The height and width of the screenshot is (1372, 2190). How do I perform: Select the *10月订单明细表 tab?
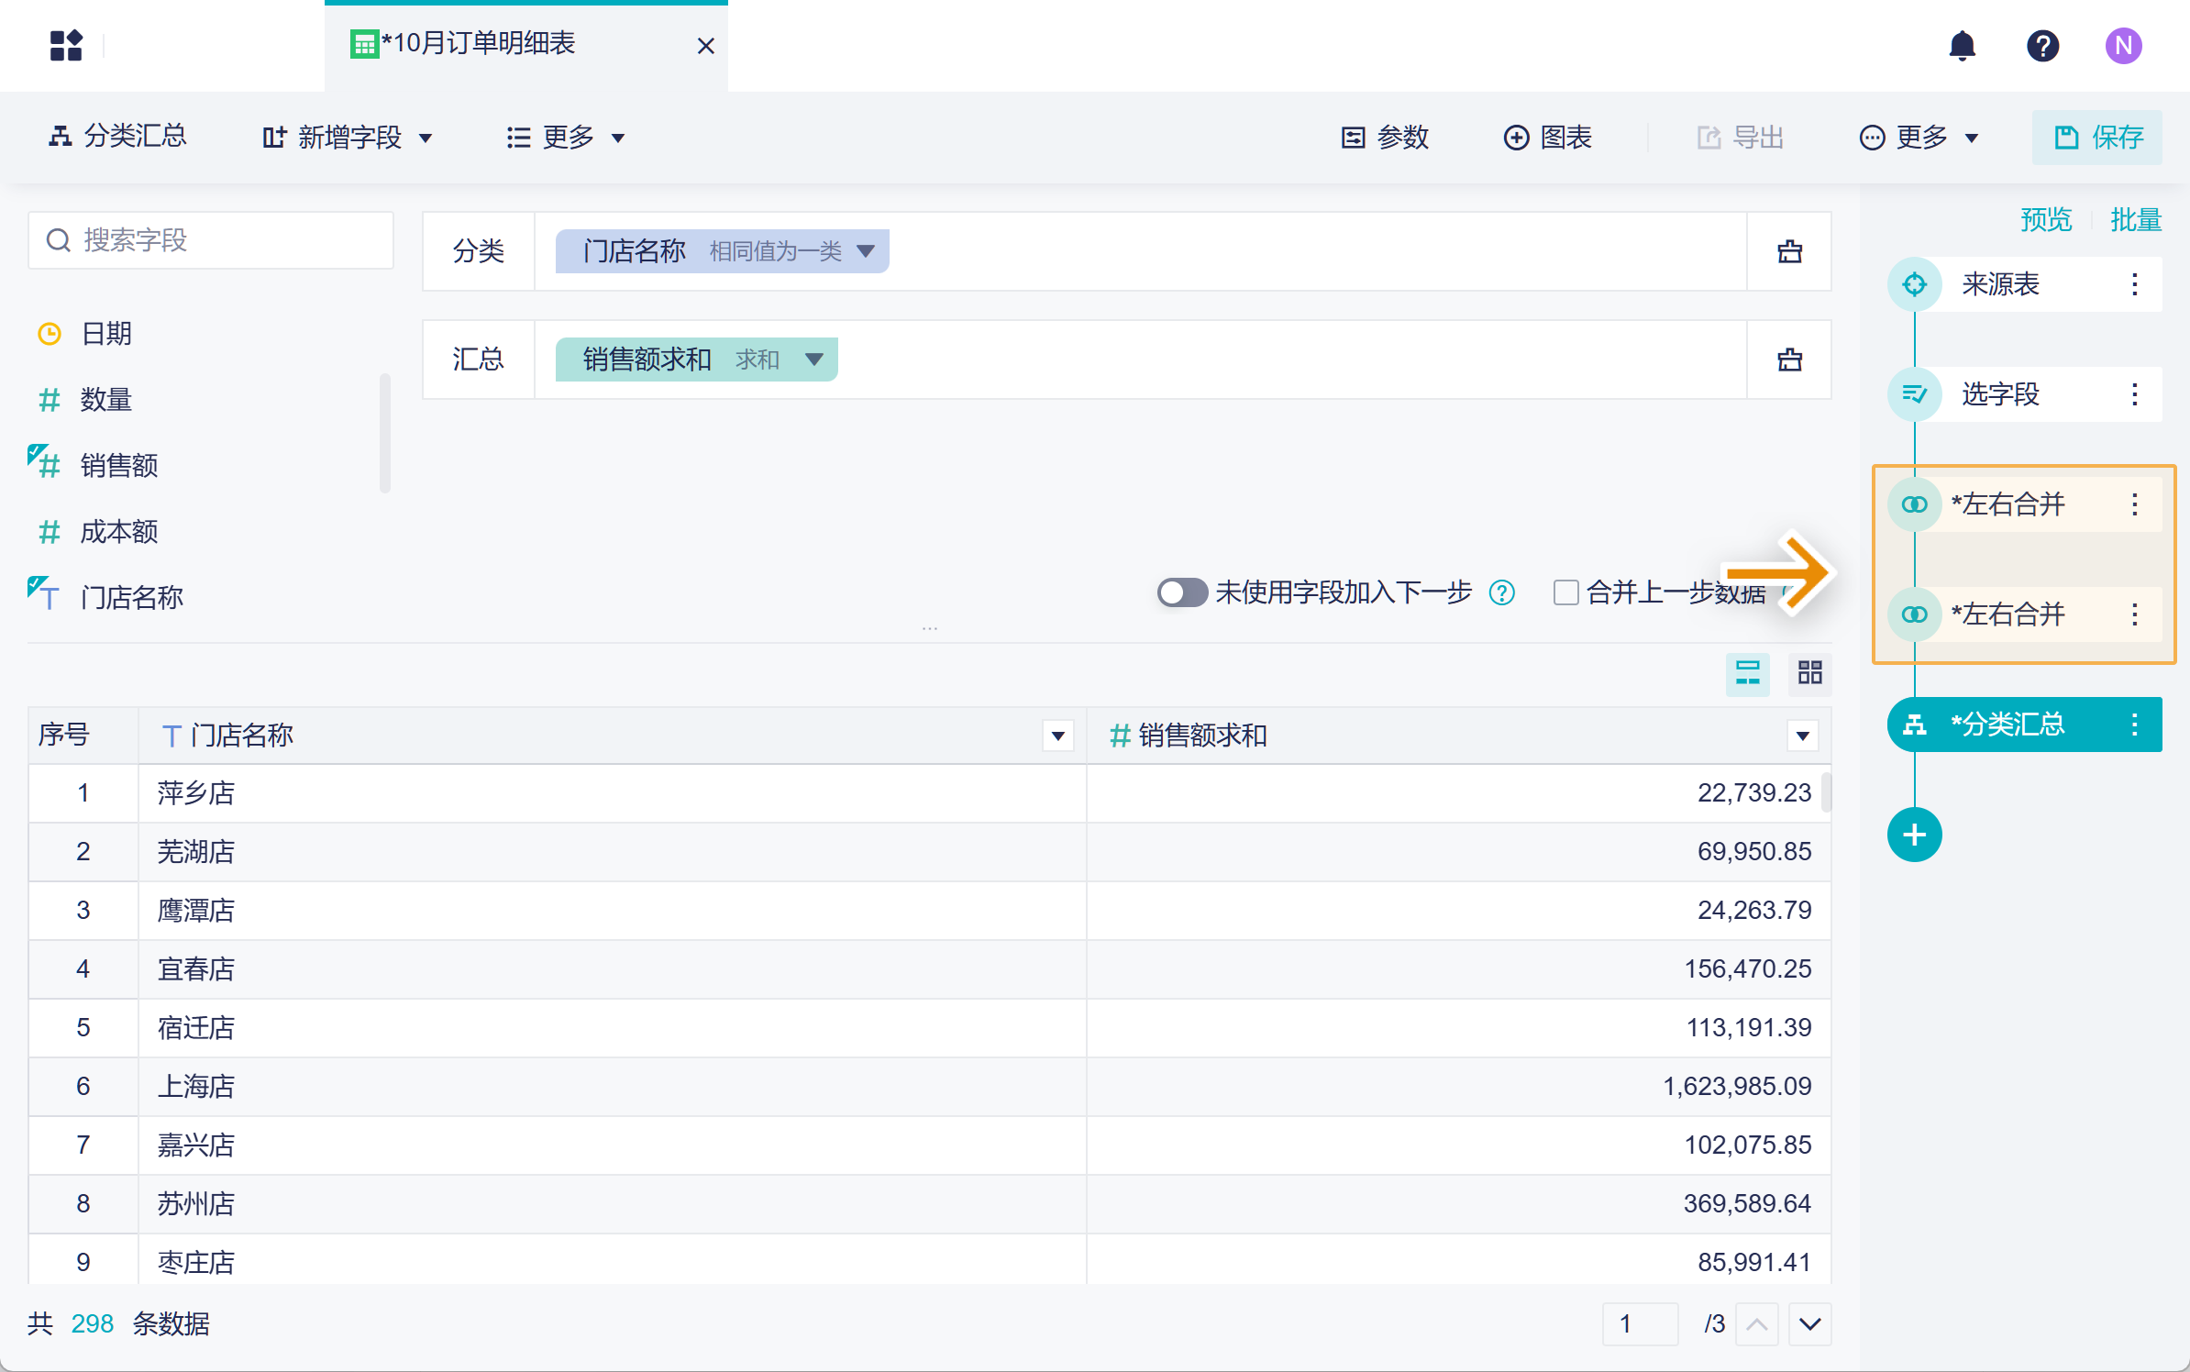pos(477,44)
